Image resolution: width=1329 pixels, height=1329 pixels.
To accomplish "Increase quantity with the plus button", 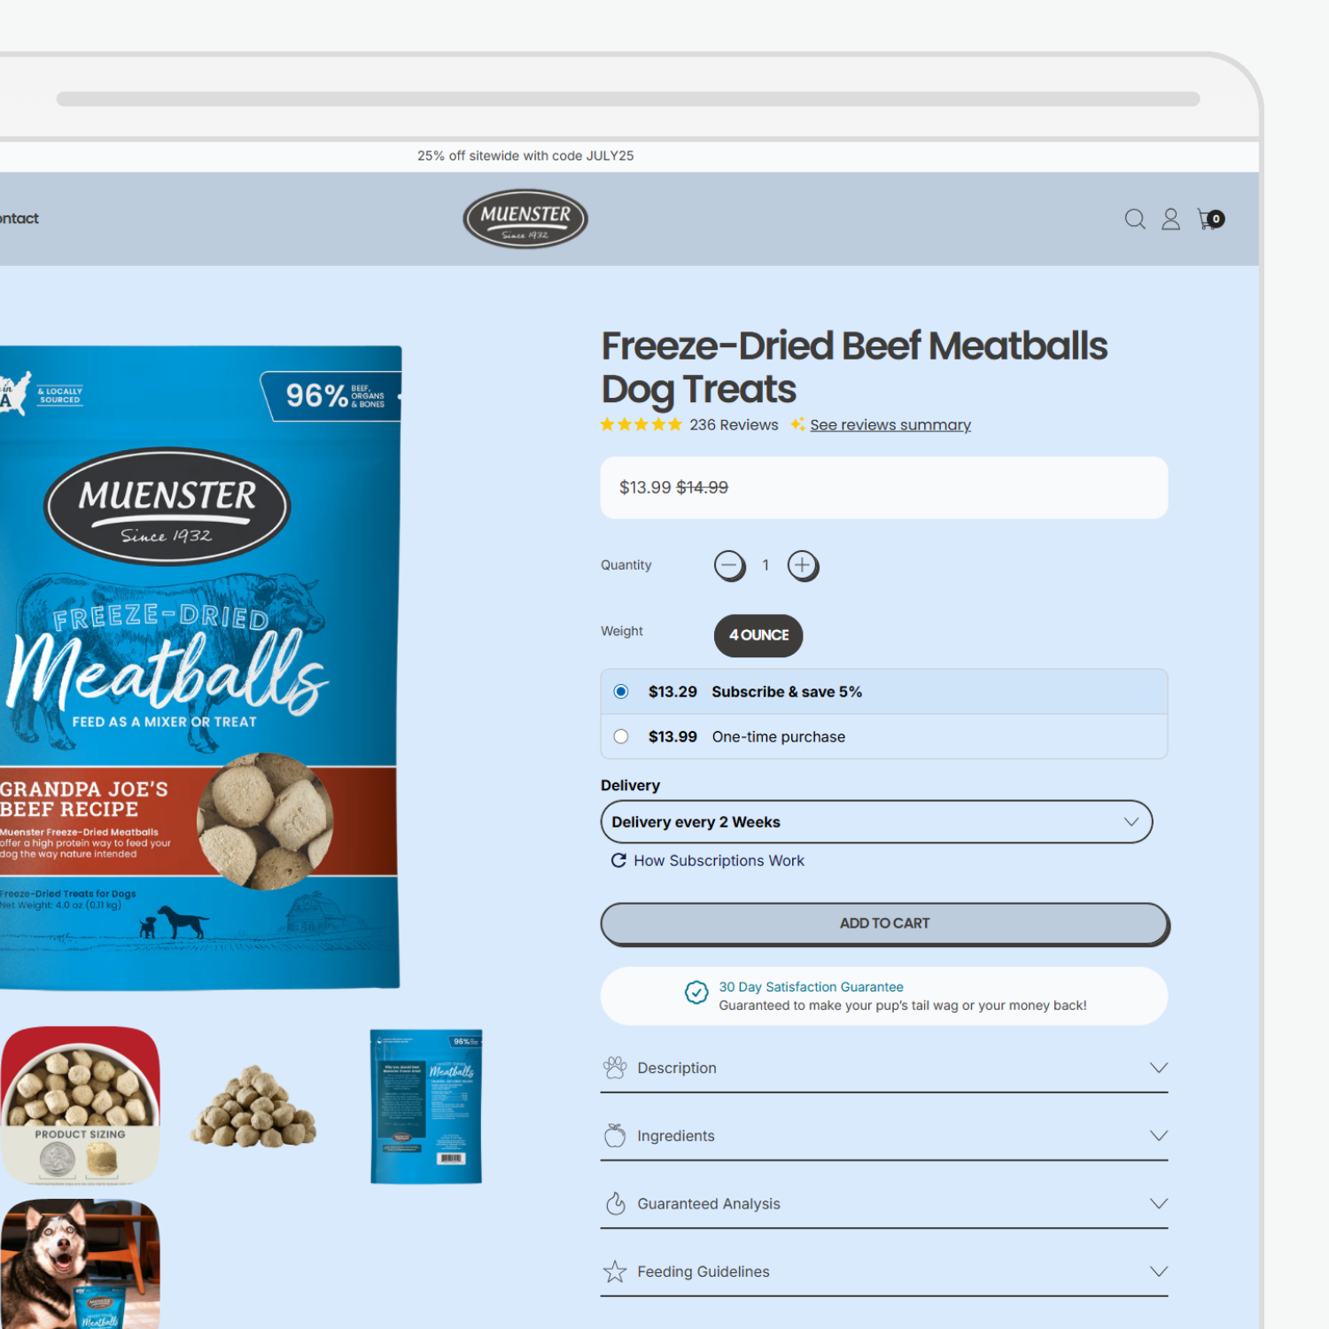I will click(803, 565).
